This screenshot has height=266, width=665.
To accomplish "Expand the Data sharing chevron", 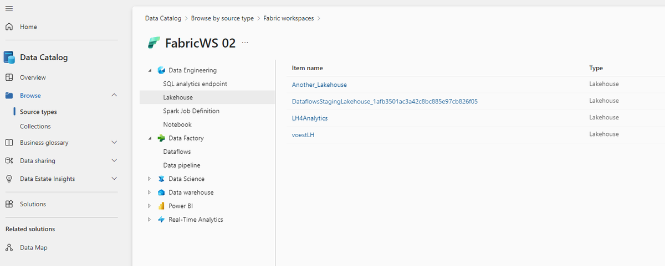I will coord(114,161).
